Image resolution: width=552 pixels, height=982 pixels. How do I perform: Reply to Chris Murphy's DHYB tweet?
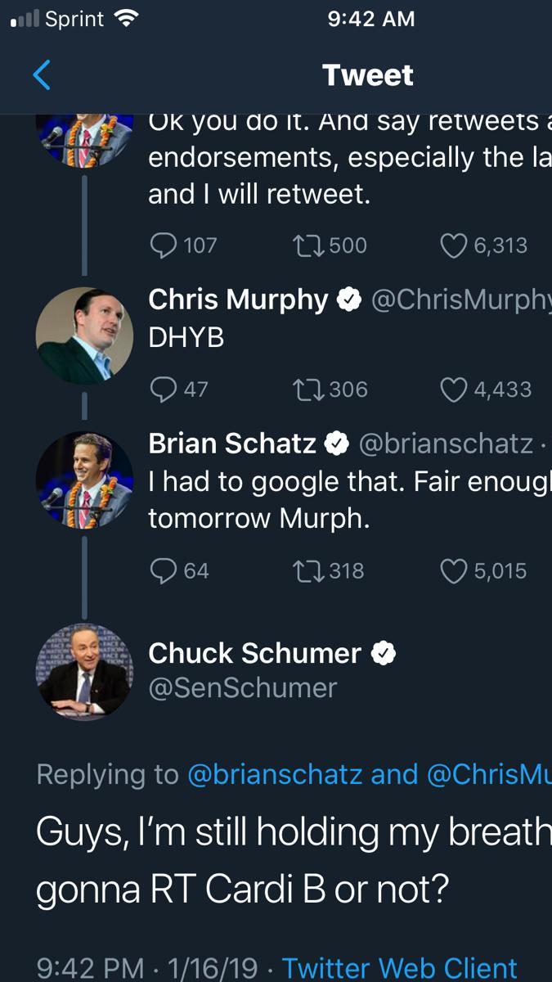(x=165, y=389)
